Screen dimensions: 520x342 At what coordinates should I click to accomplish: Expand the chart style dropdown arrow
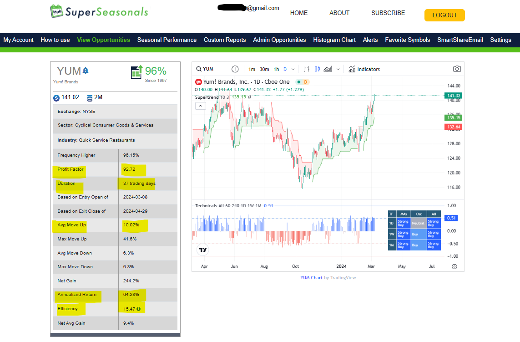(x=338, y=69)
